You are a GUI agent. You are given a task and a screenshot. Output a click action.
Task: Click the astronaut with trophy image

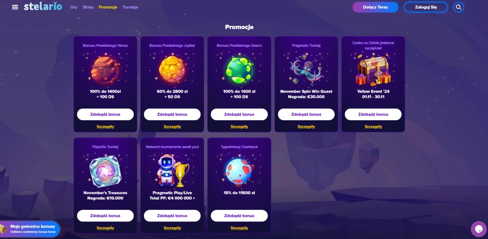click(x=172, y=171)
